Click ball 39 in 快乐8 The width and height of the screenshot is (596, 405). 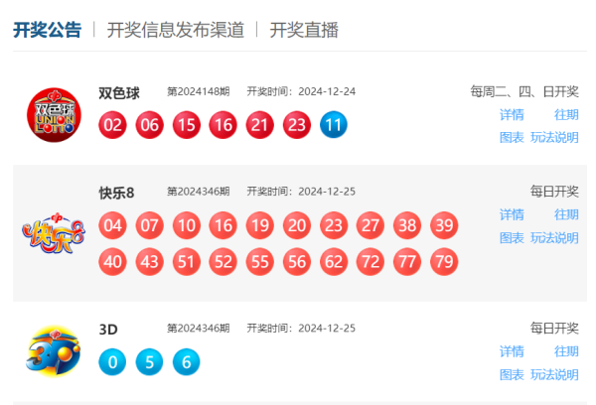click(444, 225)
